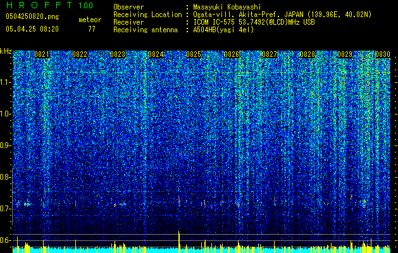
Task: Click the 0830 time marker
Action: 383,54
